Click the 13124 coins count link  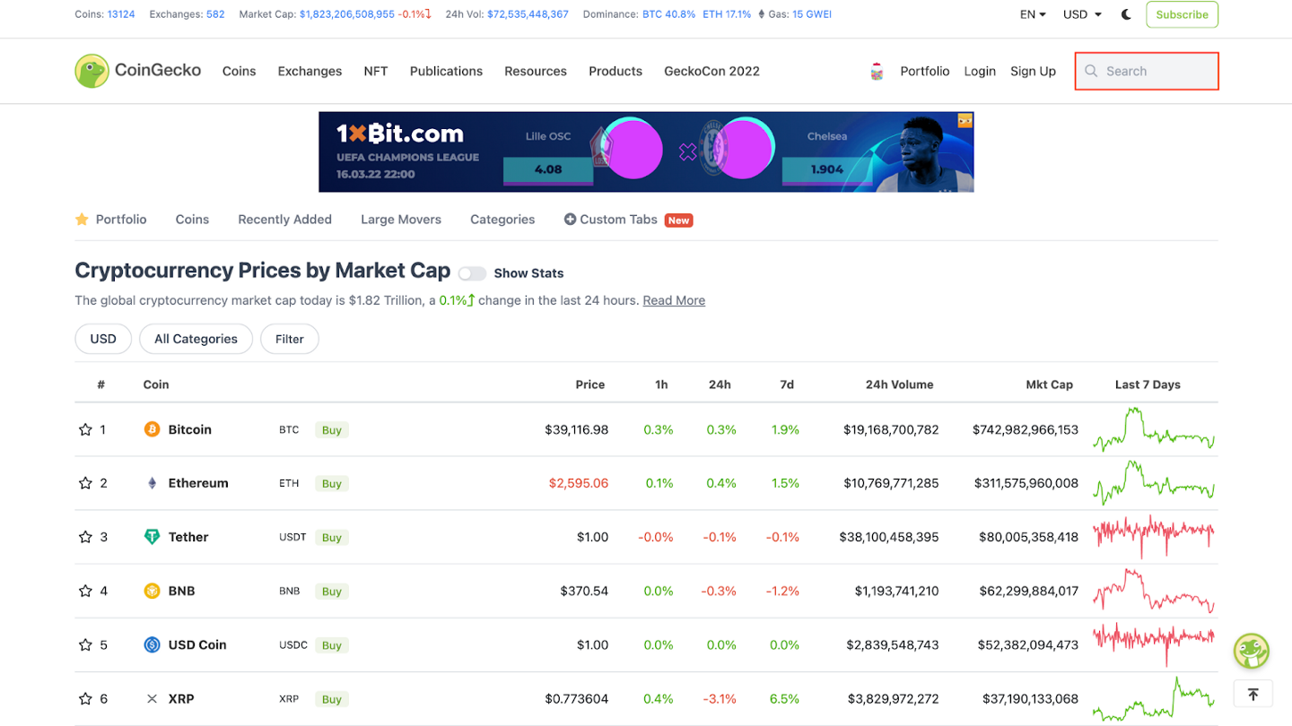tap(121, 14)
